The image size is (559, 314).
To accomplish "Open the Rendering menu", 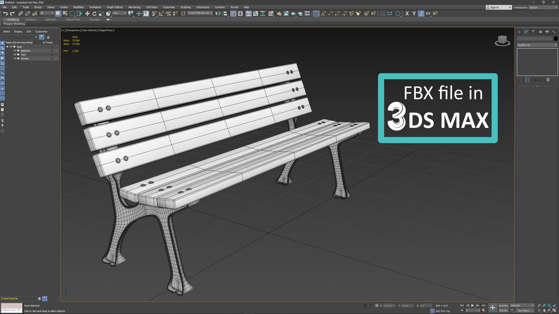I will pos(134,7).
